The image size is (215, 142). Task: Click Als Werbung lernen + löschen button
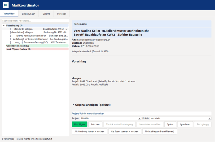[89, 131]
